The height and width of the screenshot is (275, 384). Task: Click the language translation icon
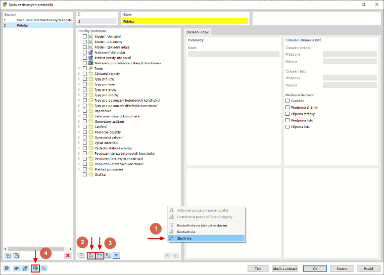click(x=44, y=268)
